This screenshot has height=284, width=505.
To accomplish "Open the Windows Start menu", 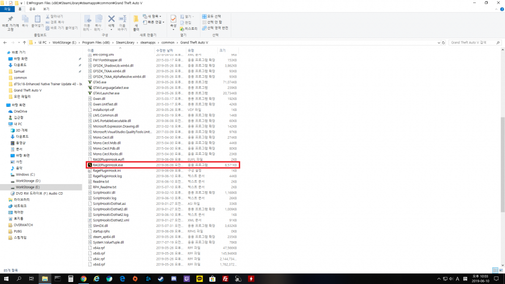I will coord(6,279).
